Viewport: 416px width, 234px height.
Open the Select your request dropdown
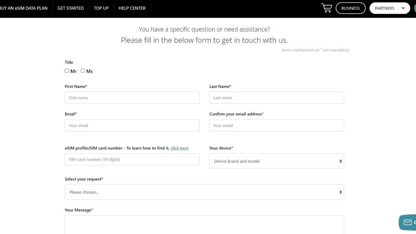[x=204, y=192]
